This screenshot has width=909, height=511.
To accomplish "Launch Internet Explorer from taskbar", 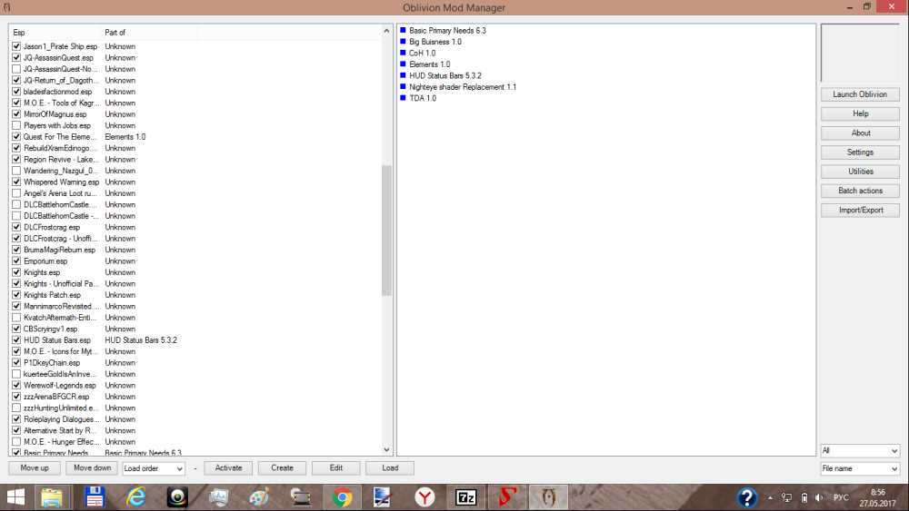I will [x=136, y=497].
